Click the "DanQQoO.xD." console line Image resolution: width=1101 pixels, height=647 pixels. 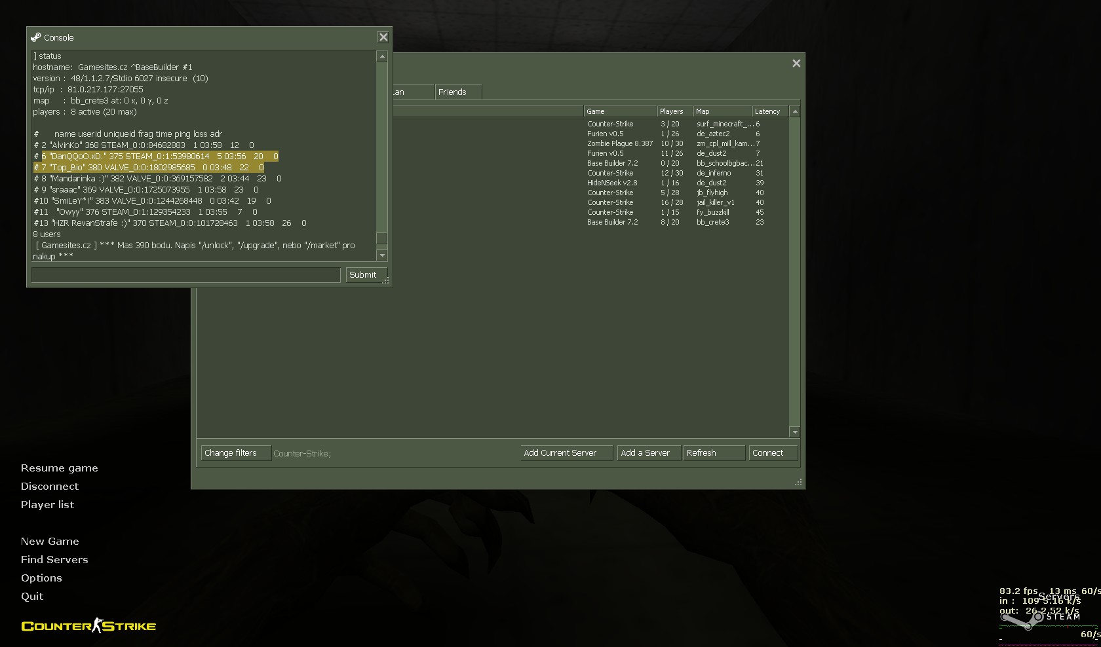tap(156, 157)
